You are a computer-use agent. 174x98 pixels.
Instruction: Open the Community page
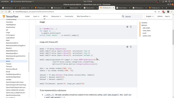pyautogui.click(x=69, y=16)
